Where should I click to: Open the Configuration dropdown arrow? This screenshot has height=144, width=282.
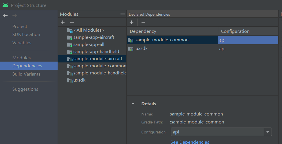268,132
